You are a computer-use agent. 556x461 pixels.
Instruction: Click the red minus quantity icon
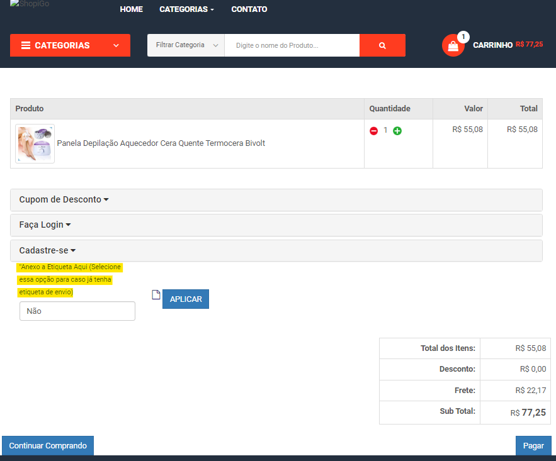[x=373, y=131]
